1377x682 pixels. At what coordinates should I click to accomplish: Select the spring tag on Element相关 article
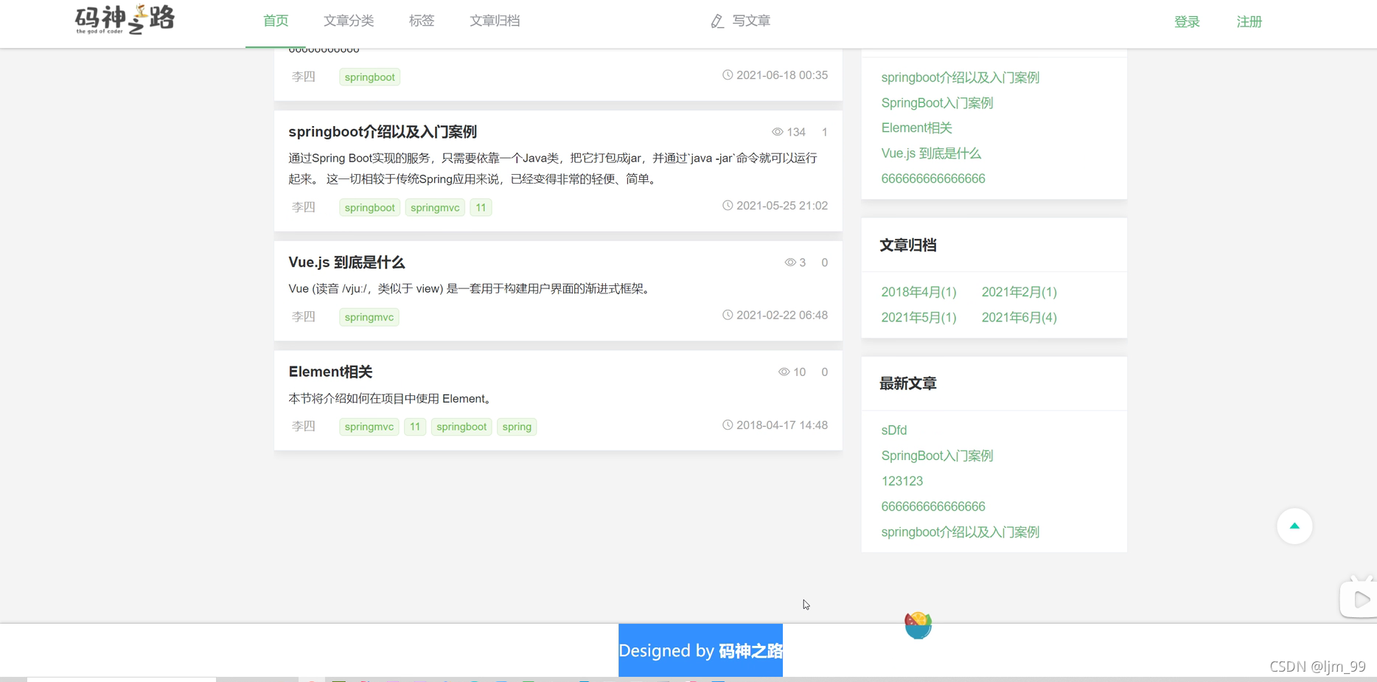pos(517,427)
